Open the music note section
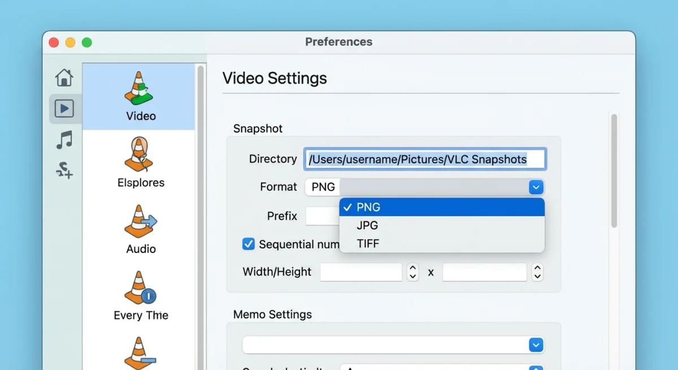 64,140
